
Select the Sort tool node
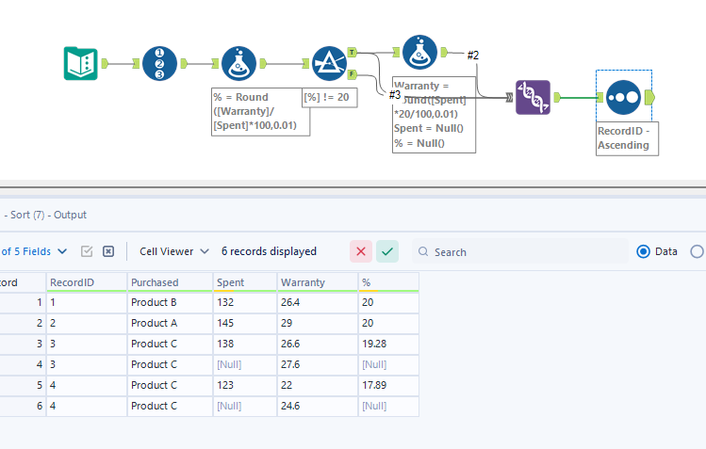[x=623, y=97]
